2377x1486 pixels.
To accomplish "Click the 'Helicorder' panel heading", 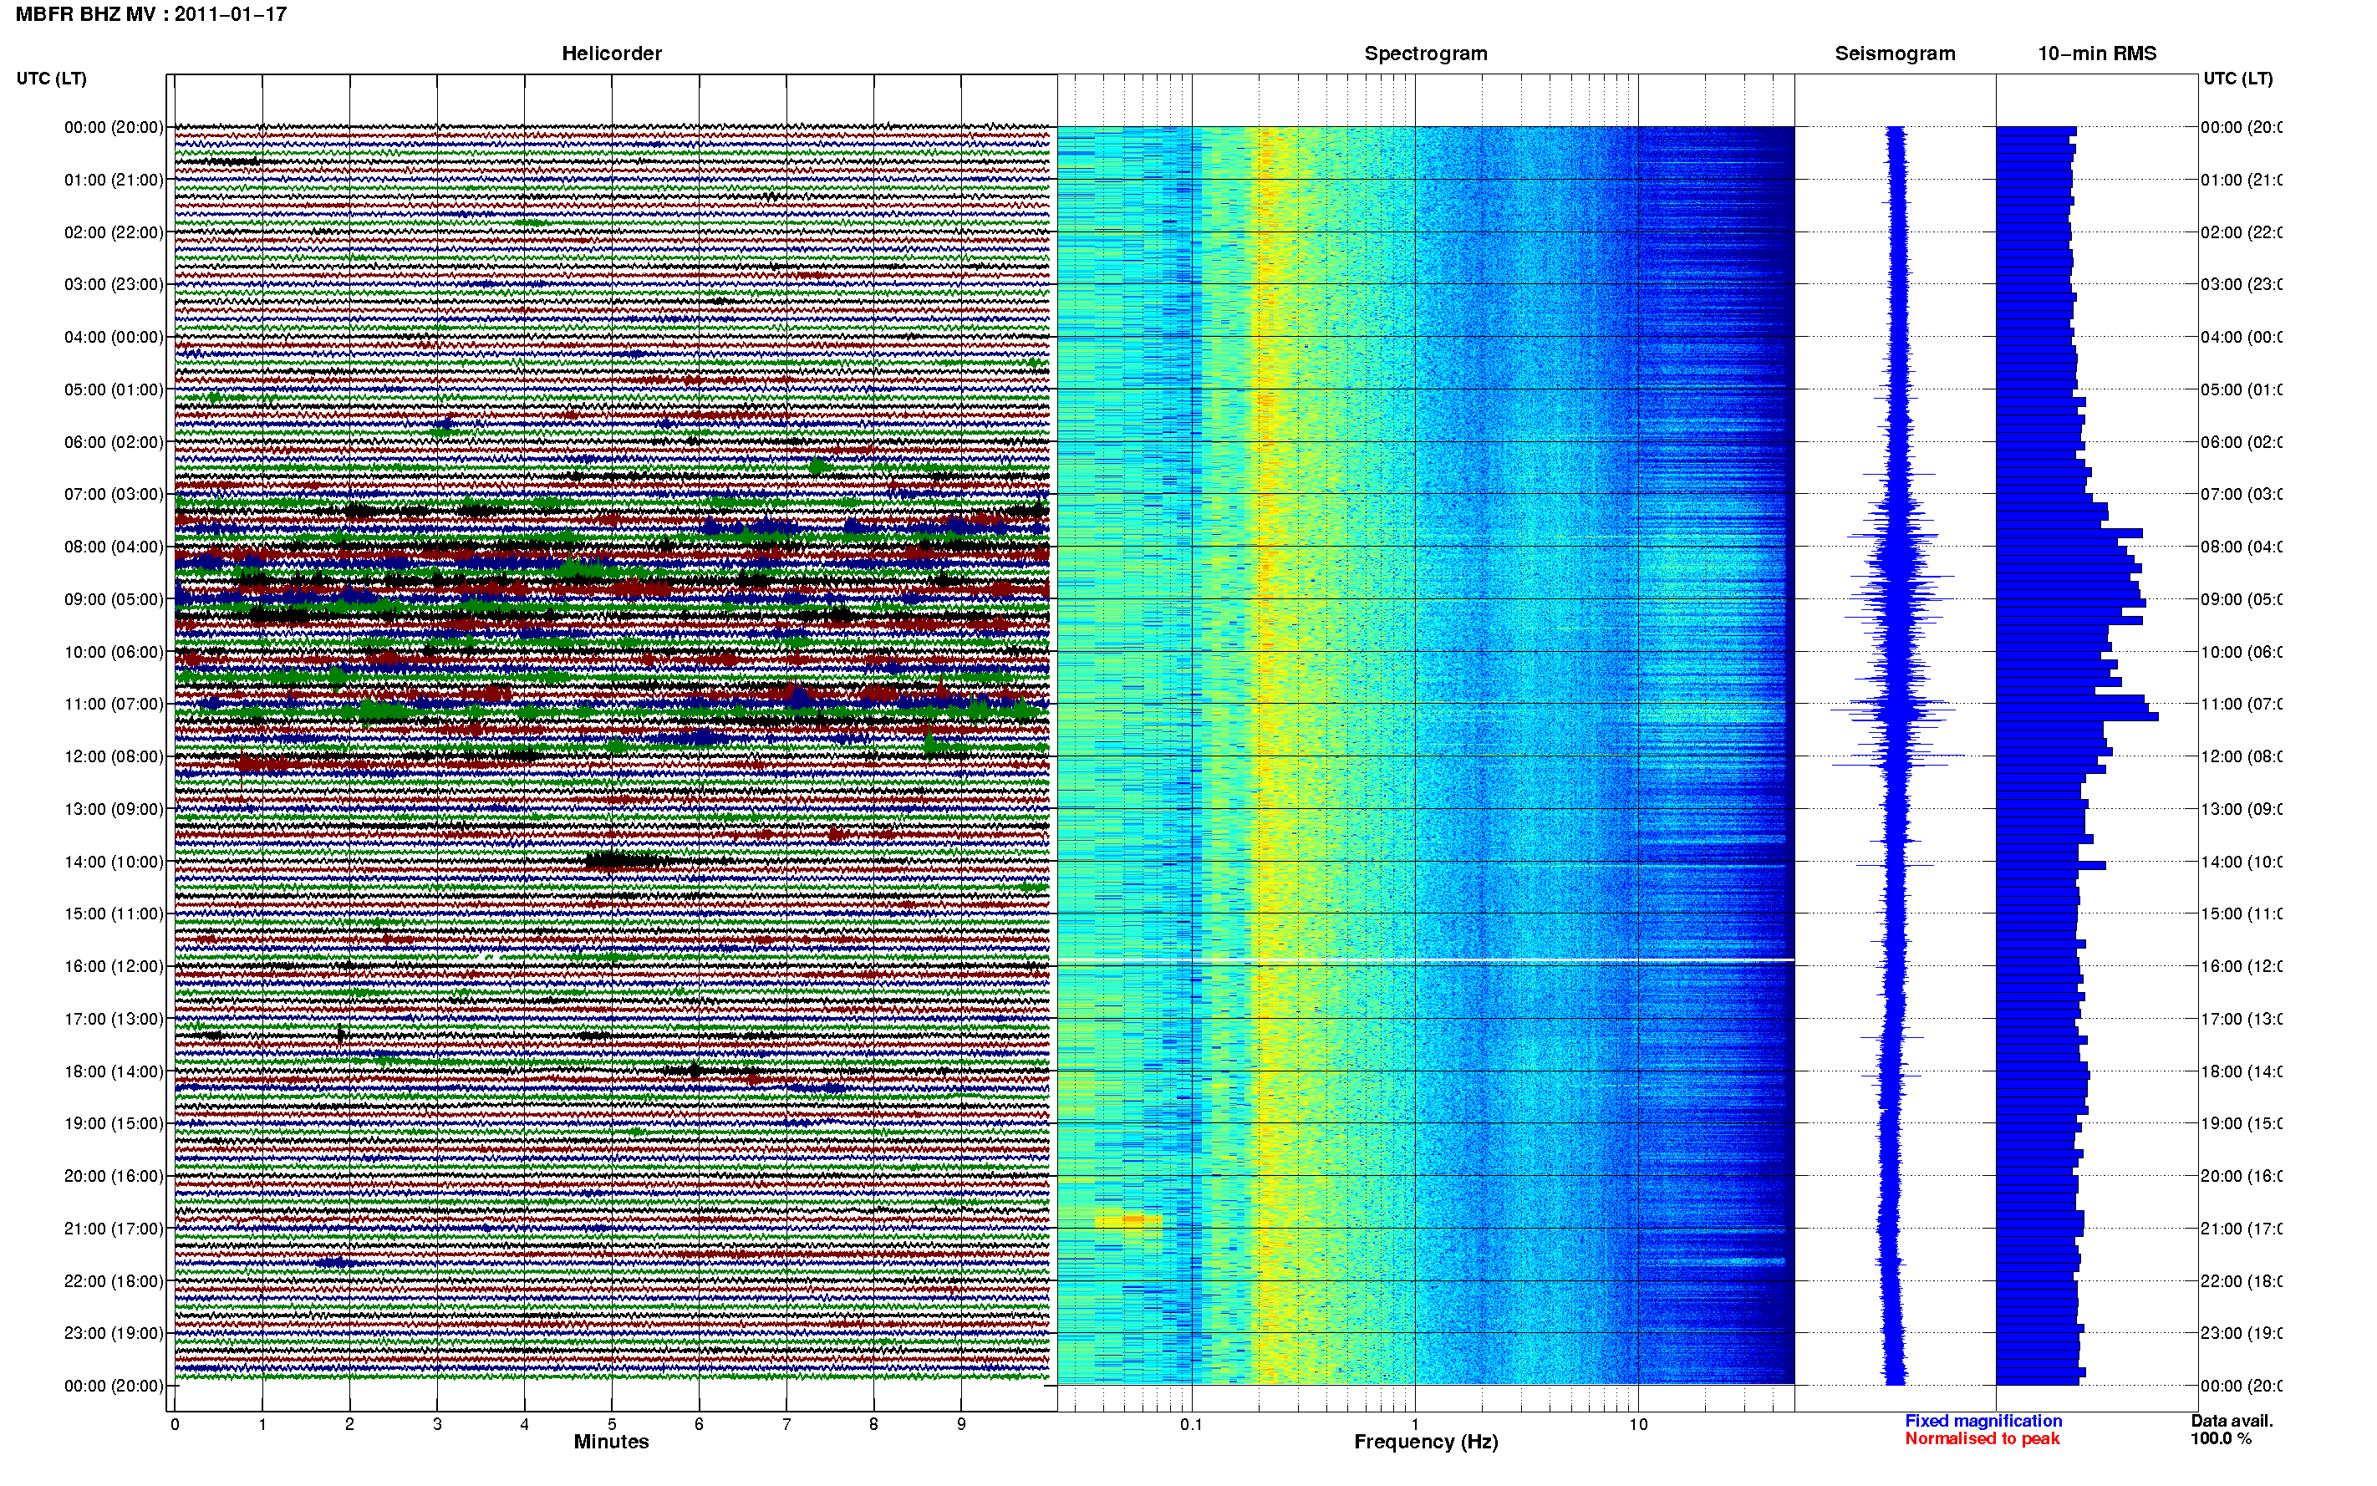I will click(611, 53).
